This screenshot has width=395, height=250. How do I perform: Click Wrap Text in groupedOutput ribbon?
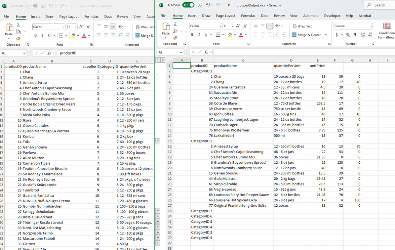click(302, 26)
